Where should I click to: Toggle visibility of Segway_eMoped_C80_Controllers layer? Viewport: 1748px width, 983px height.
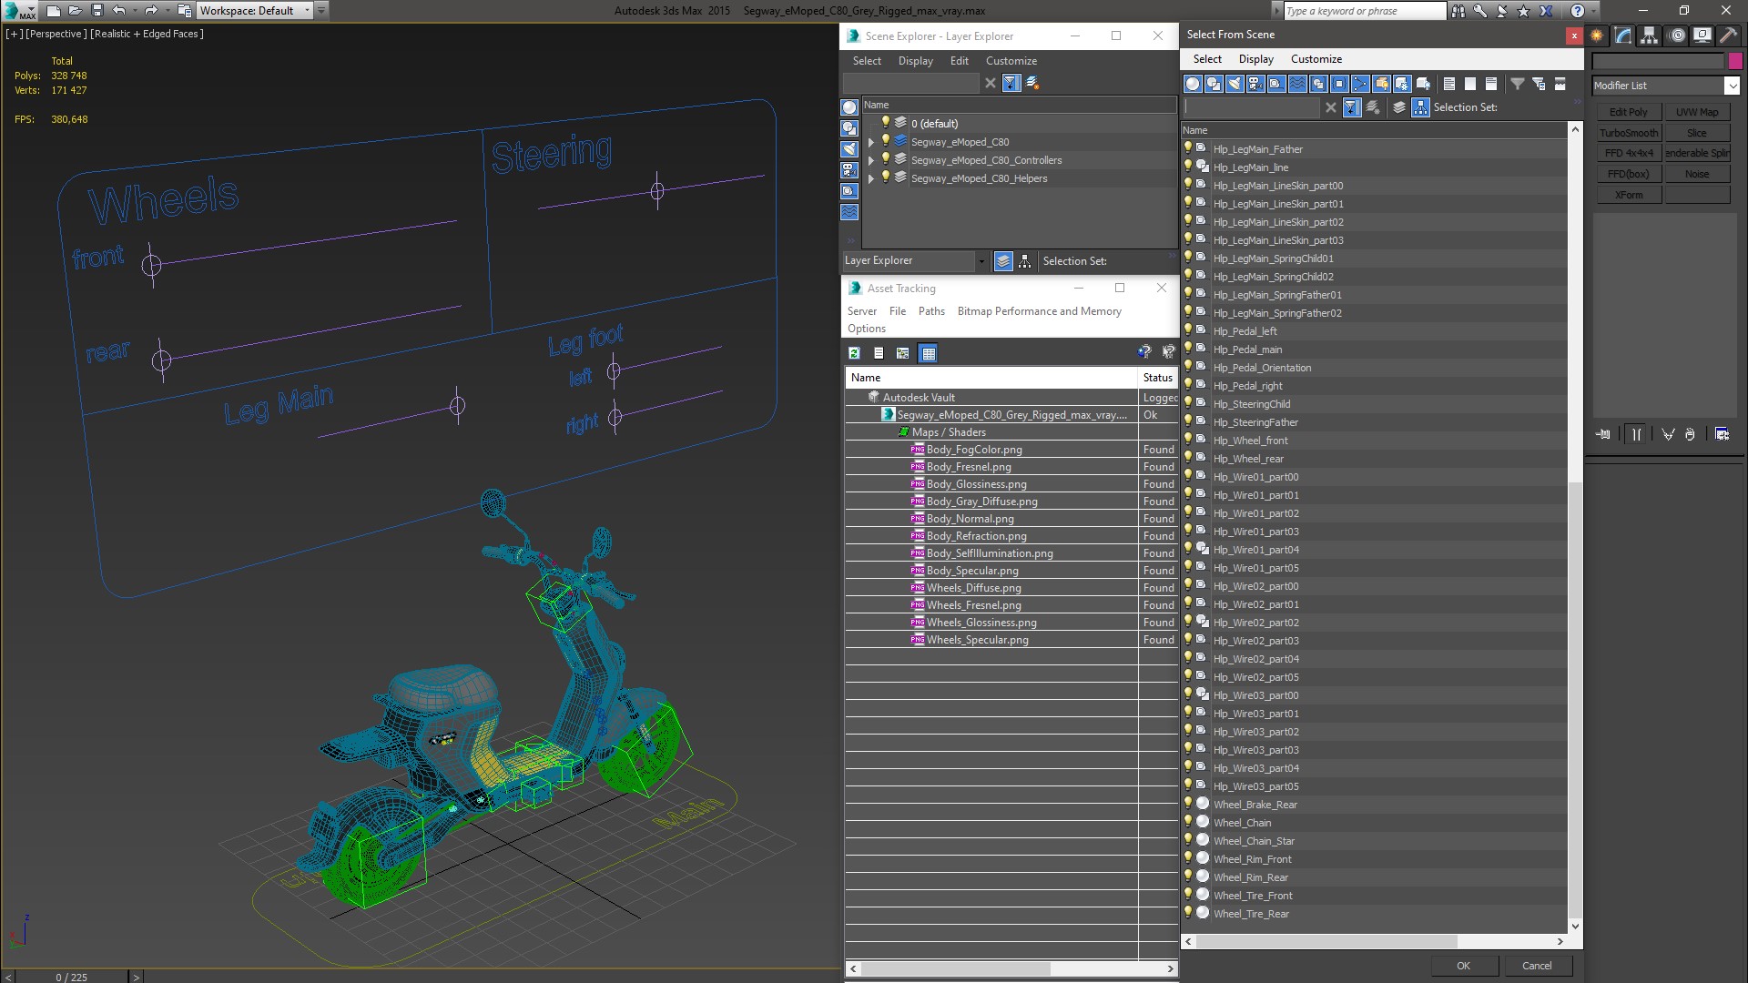coord(888,158)
